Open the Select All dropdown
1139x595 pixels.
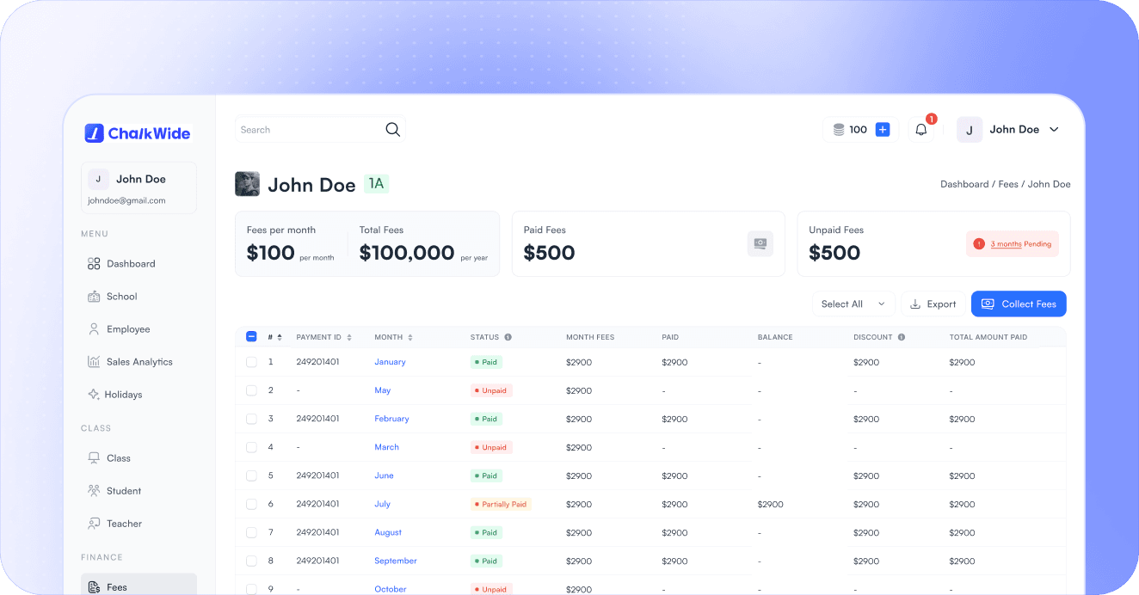coord(853,304)
